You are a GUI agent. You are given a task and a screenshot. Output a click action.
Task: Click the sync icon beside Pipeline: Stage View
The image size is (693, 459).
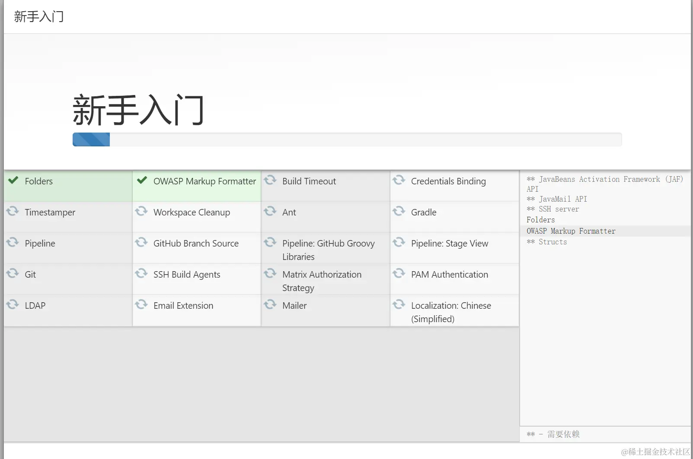(399, 242)
